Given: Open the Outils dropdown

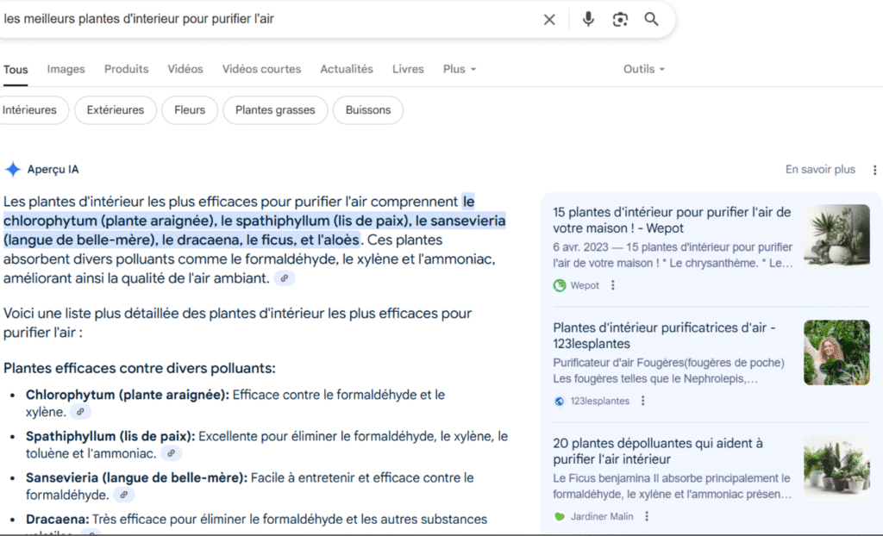Looking at the screenshot, I should 643,69.
